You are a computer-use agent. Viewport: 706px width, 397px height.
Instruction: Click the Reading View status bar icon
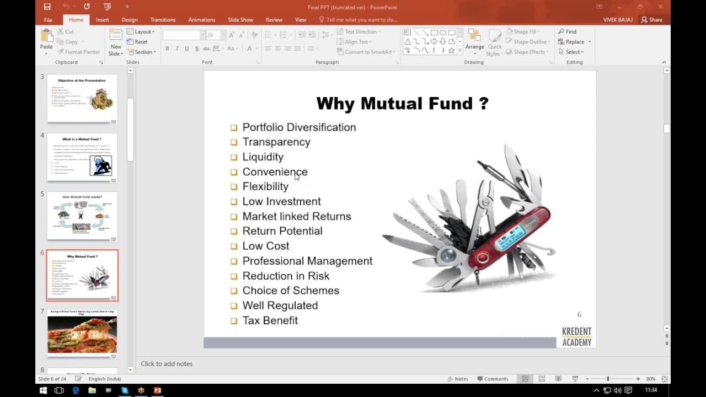coord(558,379)
